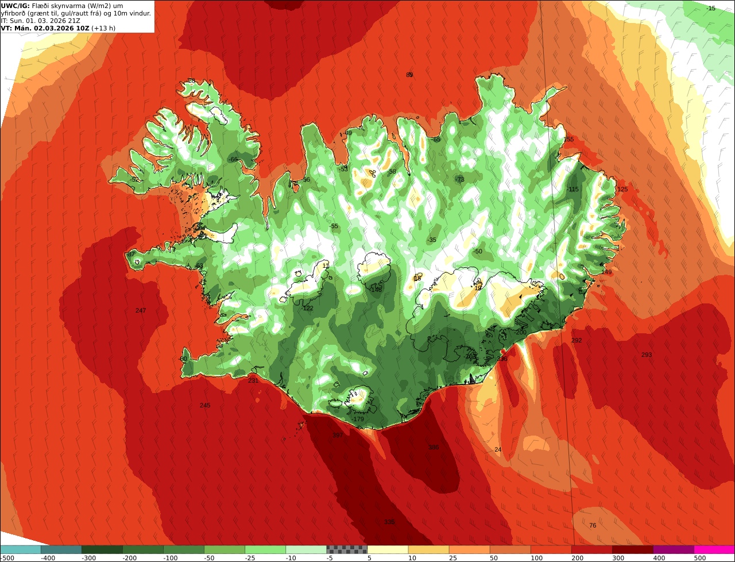Click the 'VT: Mán. 02.03.2026 10Z (+13 h)' line
The image size is (735, 562).
[x=58, y=28]
